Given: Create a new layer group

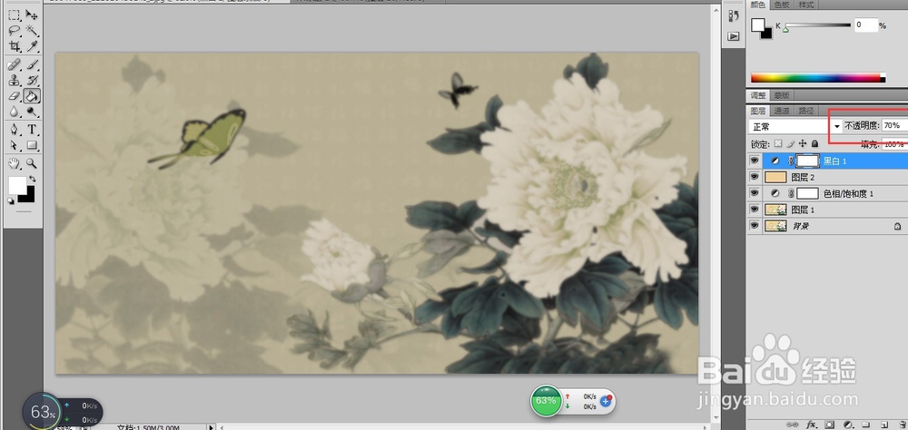Looking at the screenshot, I should pos(865,425).
